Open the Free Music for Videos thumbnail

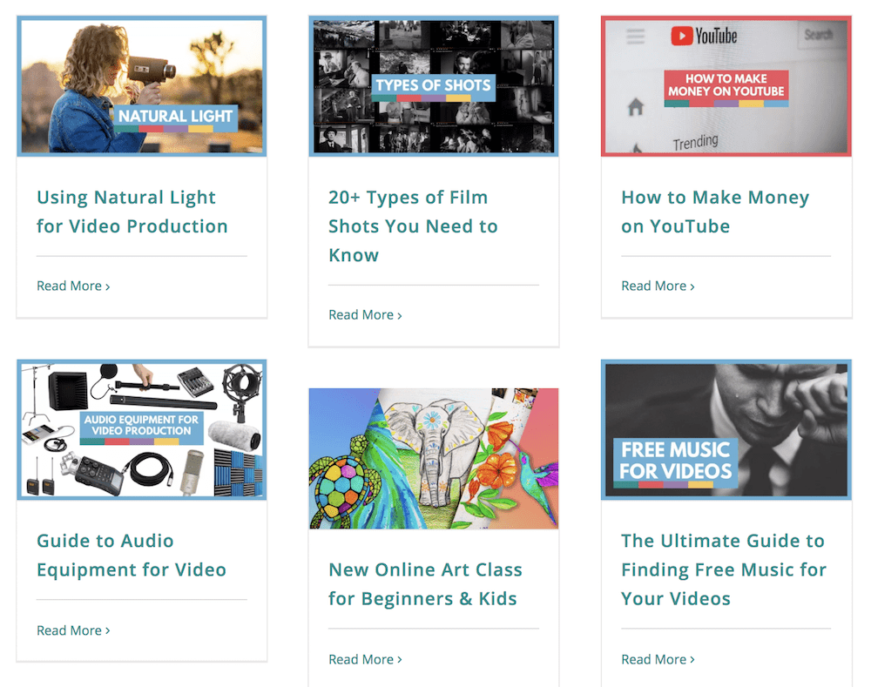726,430
